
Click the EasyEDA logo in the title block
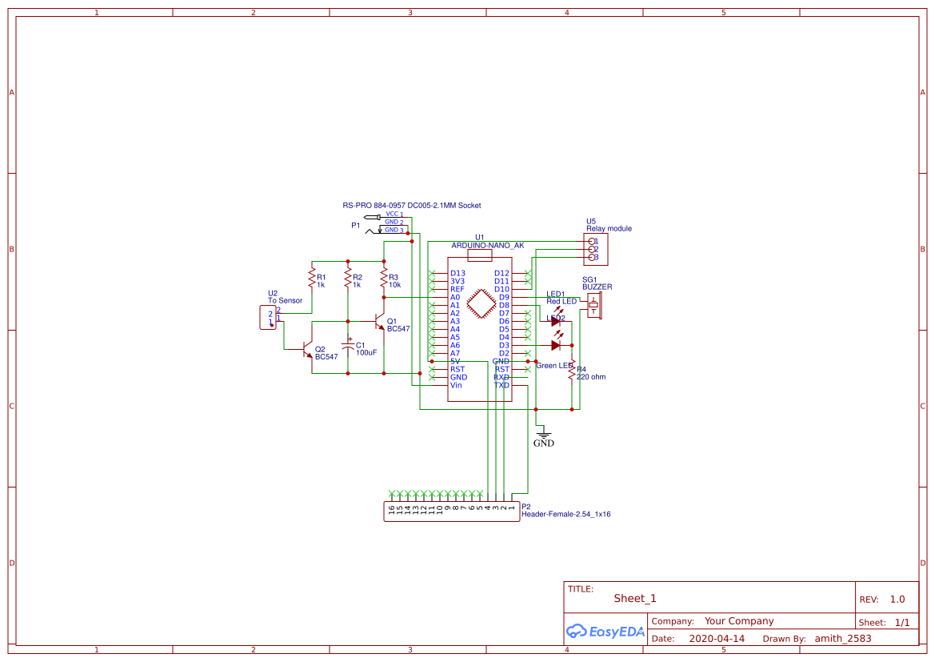[x=605, y=632]
